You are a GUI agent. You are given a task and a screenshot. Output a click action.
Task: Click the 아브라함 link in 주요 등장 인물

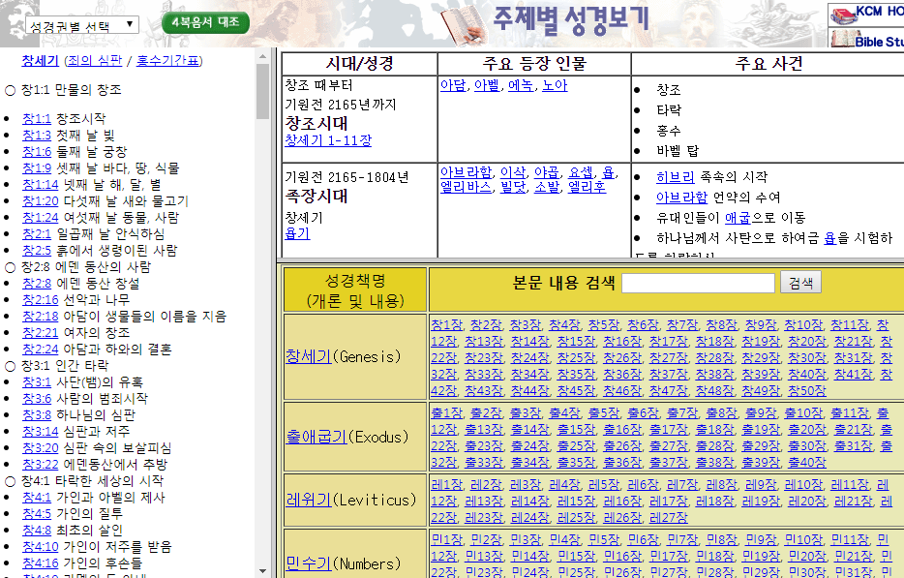click(x=466, y=172)
